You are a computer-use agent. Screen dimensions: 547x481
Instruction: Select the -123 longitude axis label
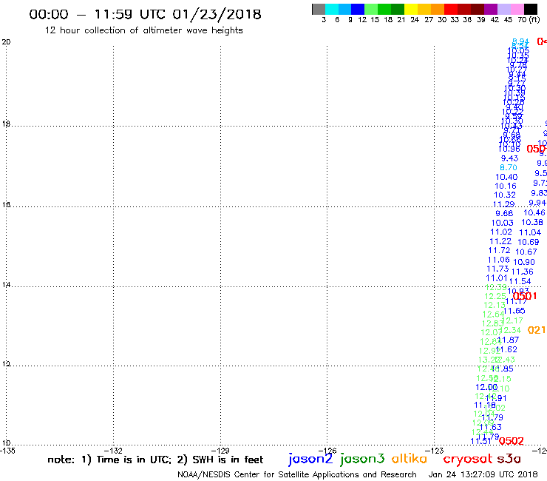pyautogui.click(x=435, y=450)
